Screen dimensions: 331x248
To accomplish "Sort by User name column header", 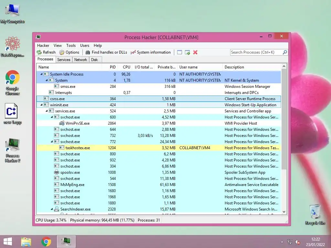I will [x=200, y=67].
